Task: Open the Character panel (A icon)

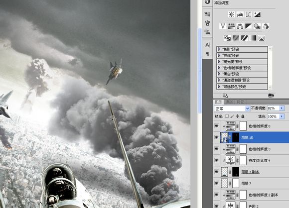Action: pos(207,45)
